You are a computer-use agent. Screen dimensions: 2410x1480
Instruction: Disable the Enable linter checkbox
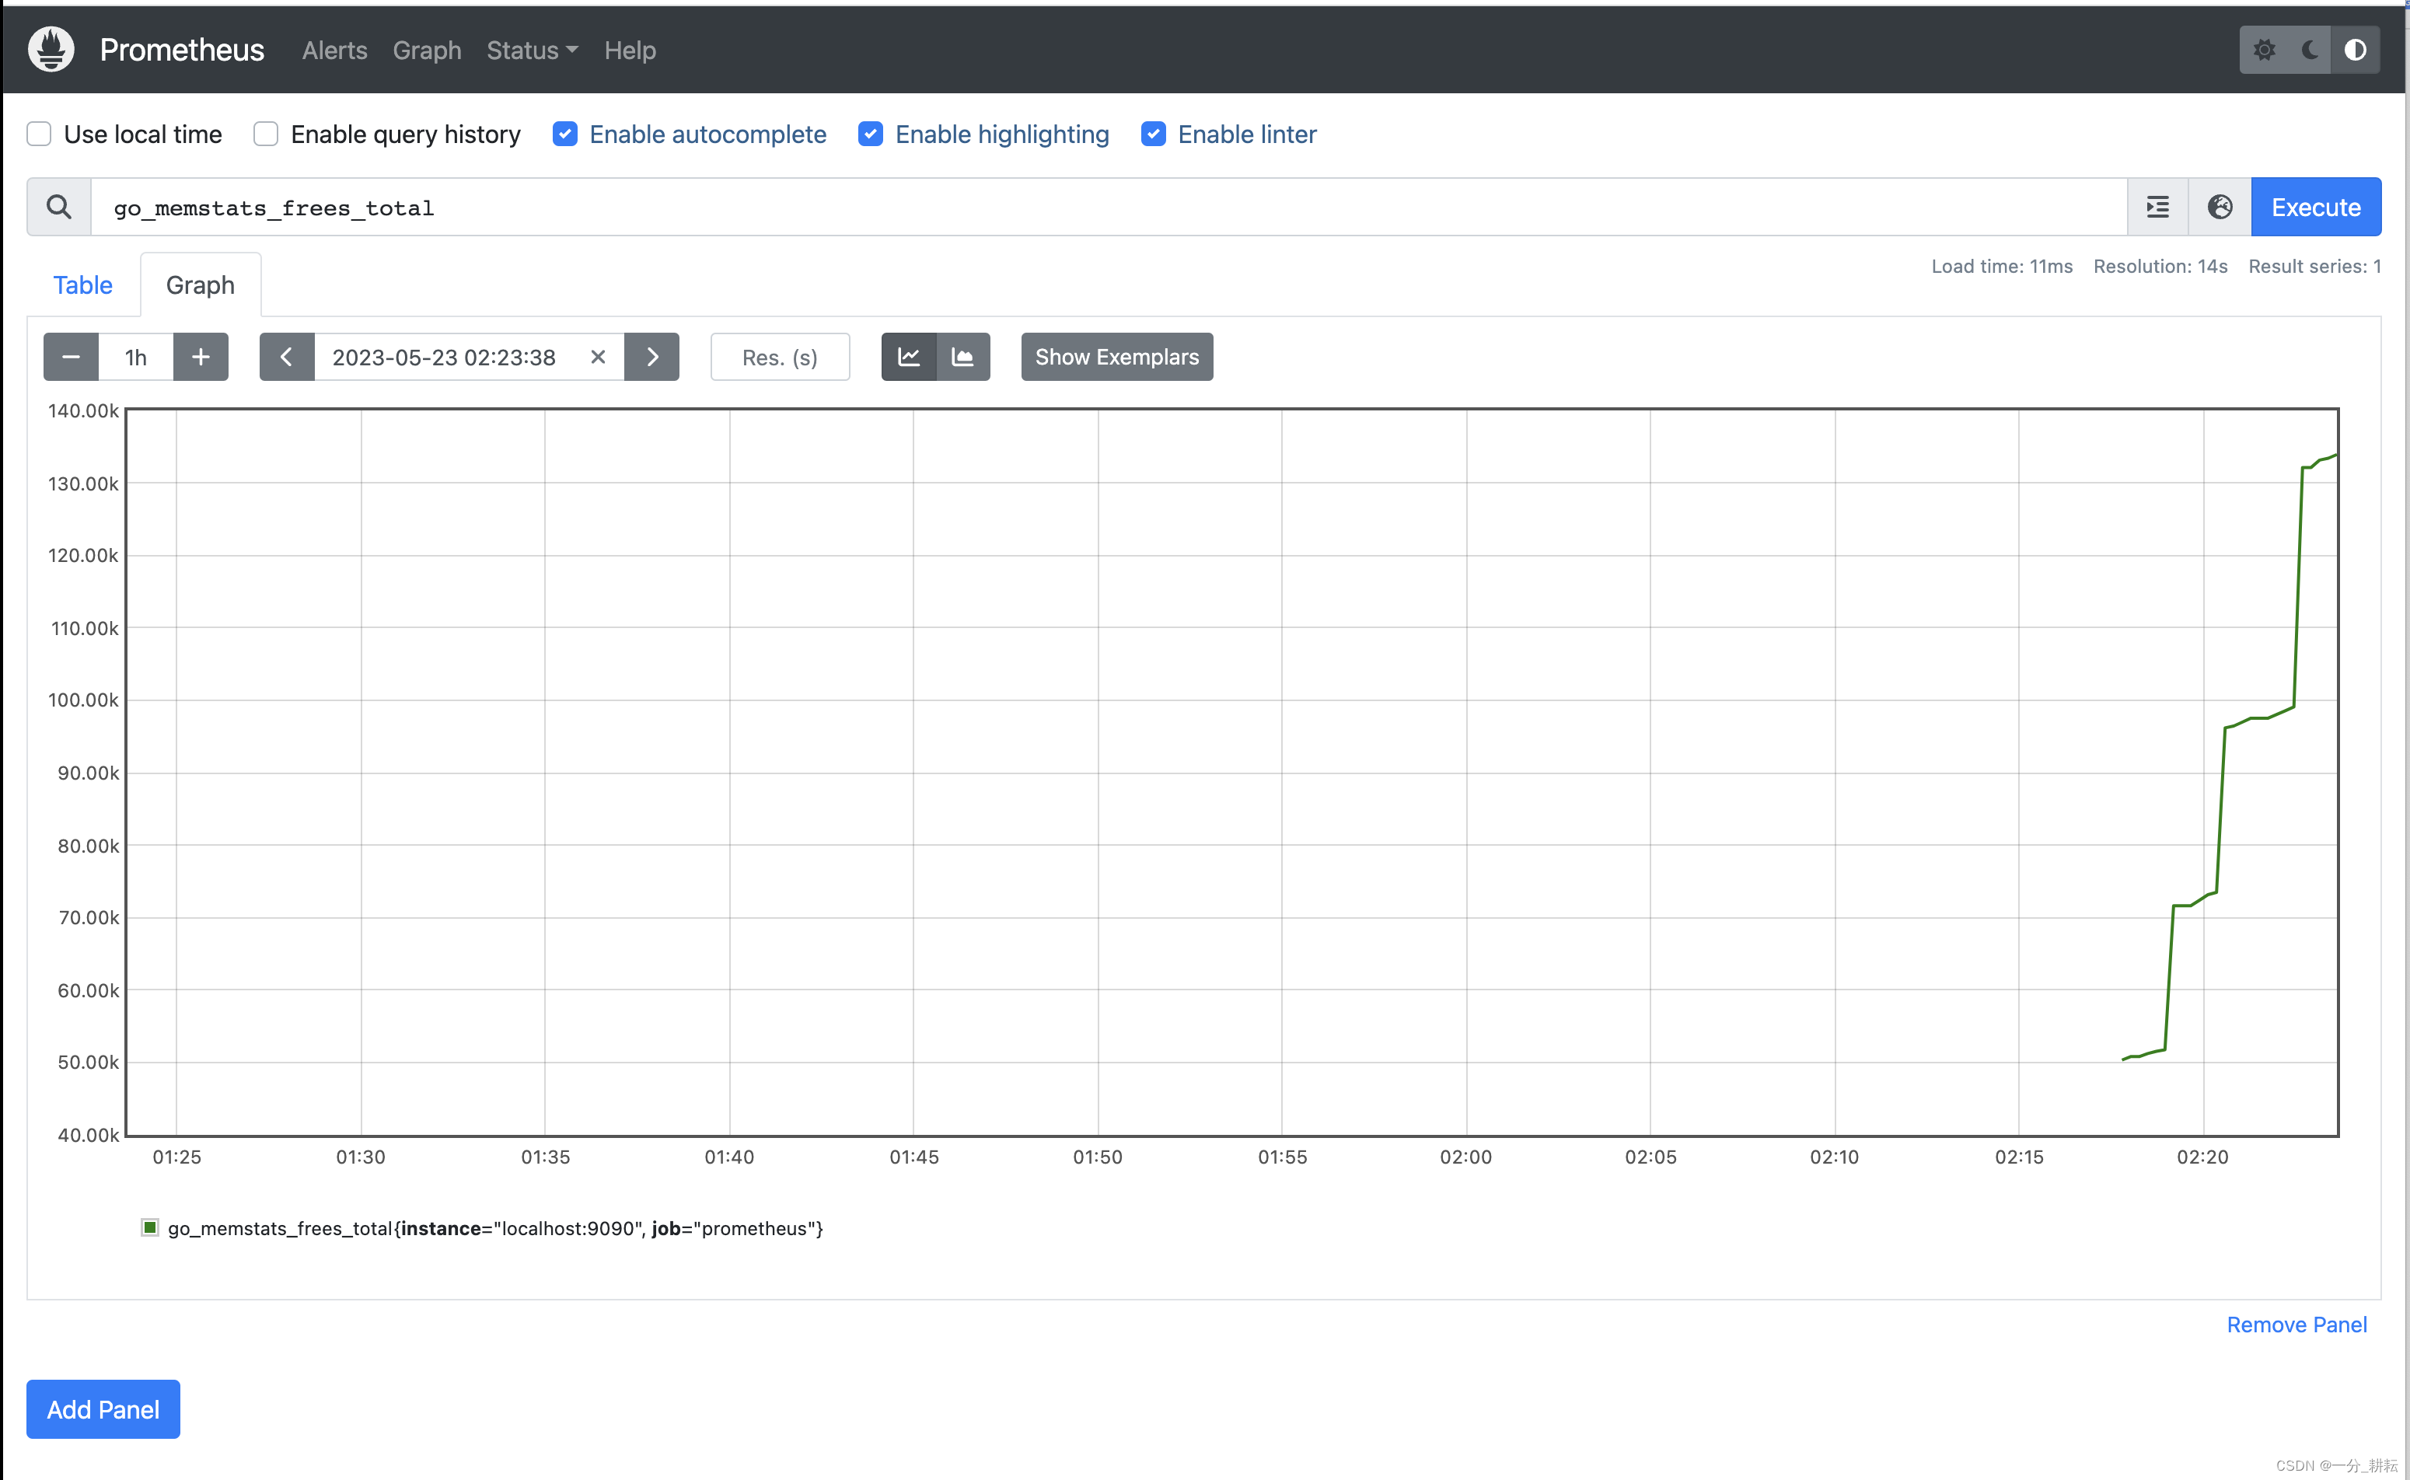tap(1154, 134)
